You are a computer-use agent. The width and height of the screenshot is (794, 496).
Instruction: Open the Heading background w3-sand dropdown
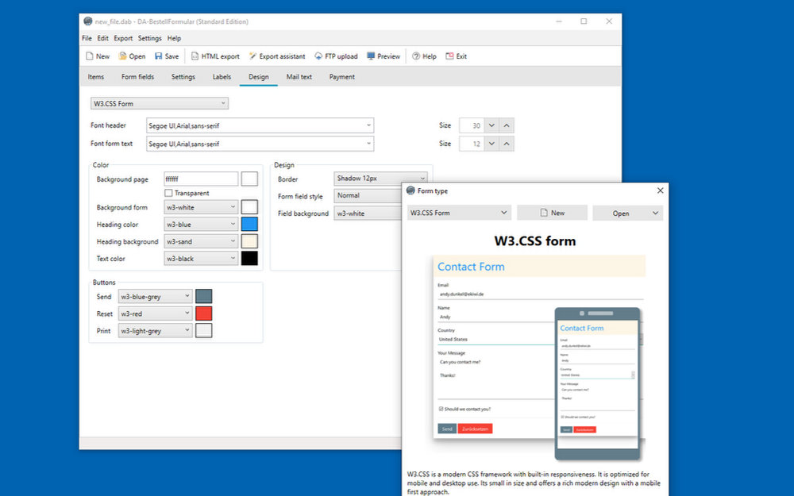pyautogui.click(x=201, y=241)
